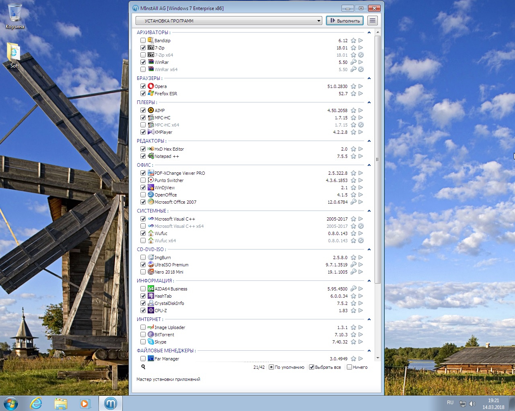The height and width of the screenshot is (411, 515).
Task: Tick the 'Ничего' checkbox
Action: click(349, 367)
